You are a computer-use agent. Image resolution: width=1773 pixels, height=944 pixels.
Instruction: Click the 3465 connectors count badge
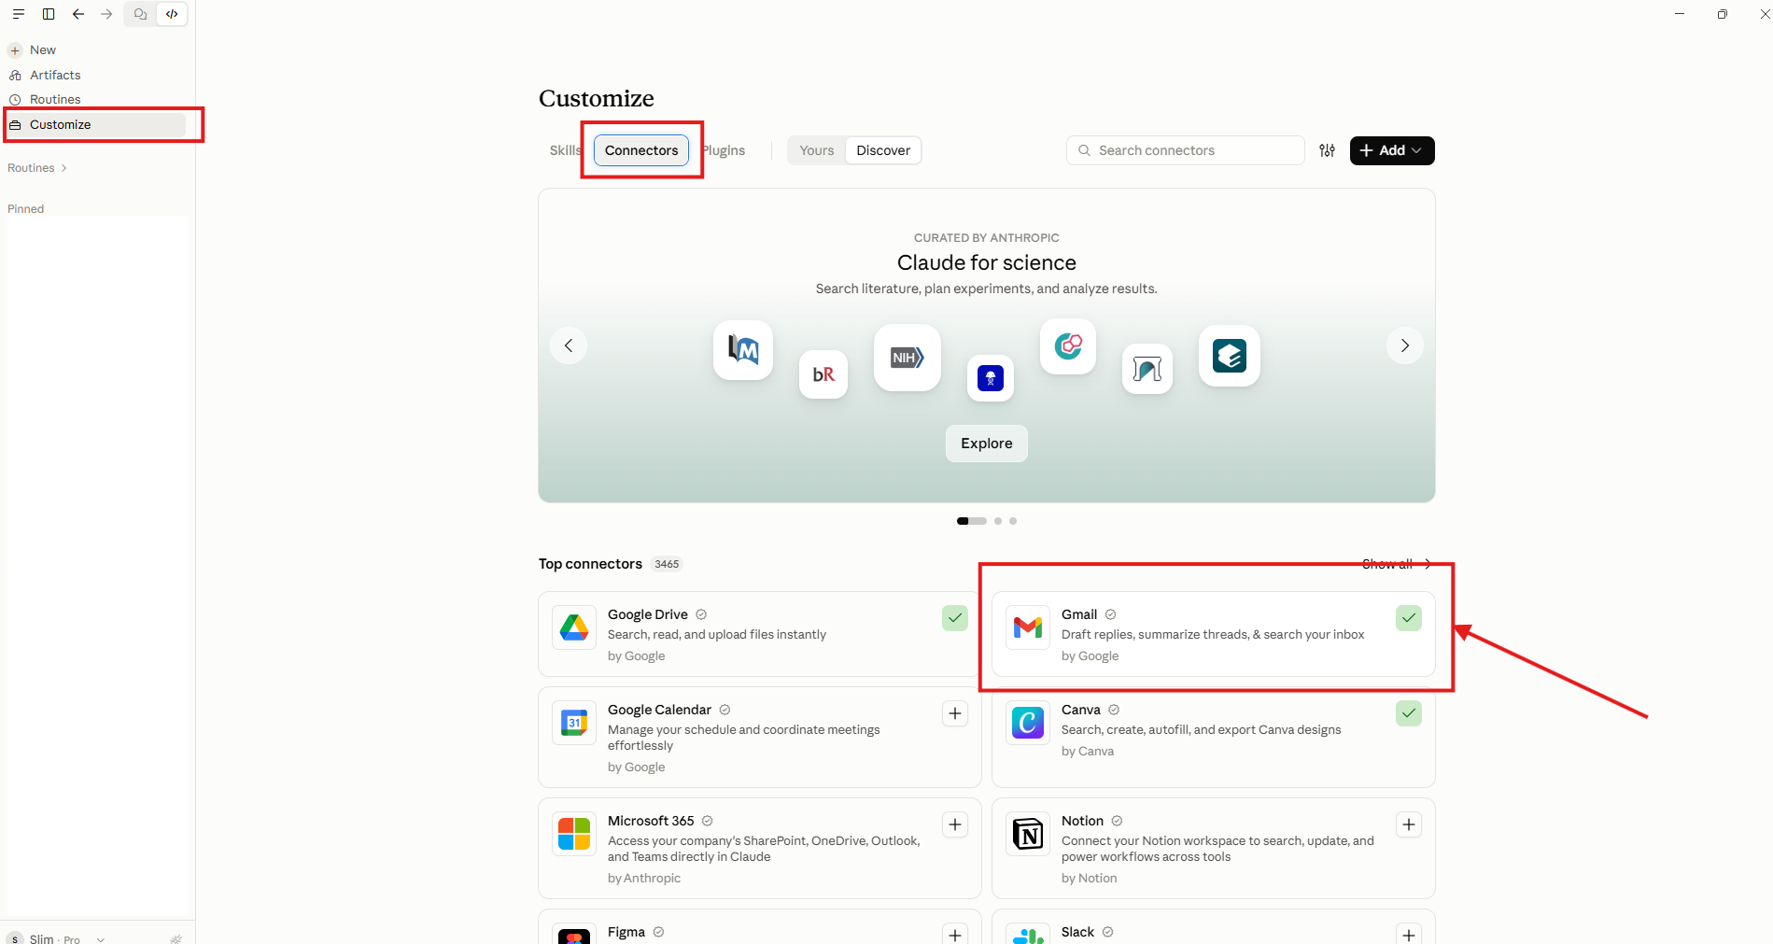[x=667, y=564]
